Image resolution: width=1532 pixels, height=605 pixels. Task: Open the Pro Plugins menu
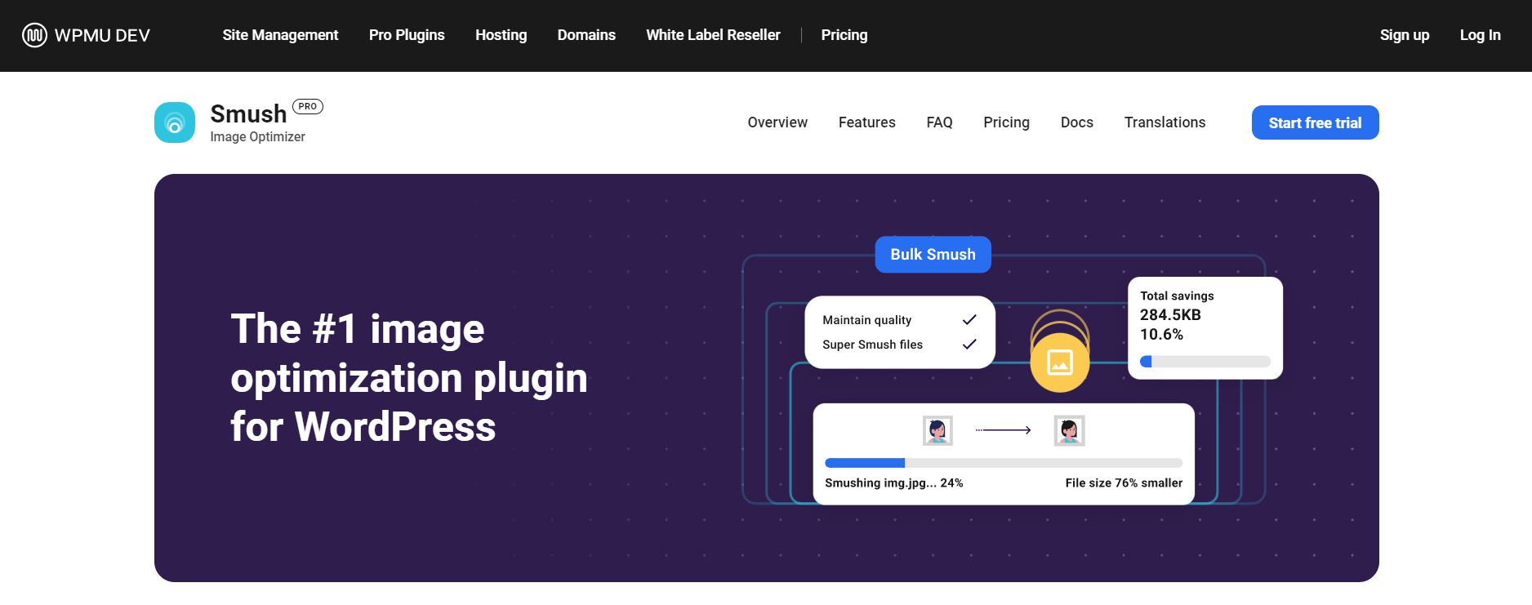(407, 35)
